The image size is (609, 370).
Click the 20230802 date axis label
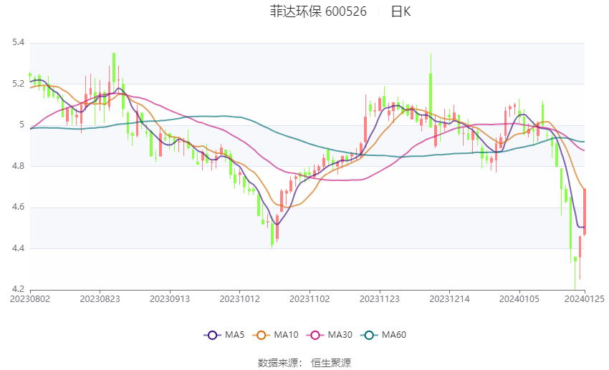point(30,299)
